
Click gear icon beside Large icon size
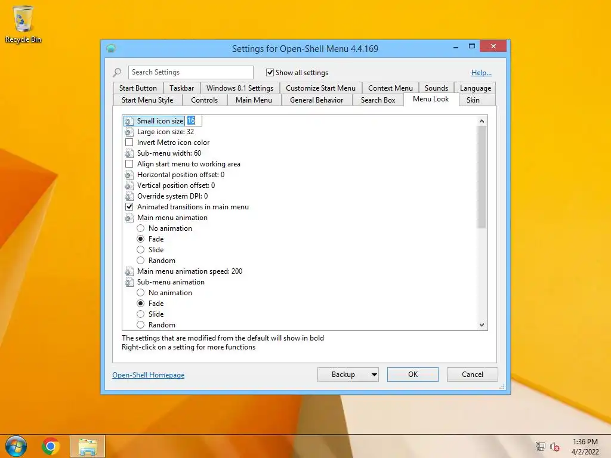[129, 132]
